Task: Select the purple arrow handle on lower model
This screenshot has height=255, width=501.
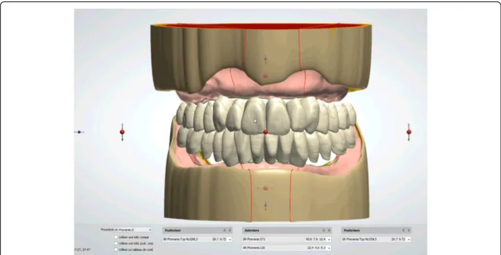Action: pyautogui.click(x=266, y=205)
